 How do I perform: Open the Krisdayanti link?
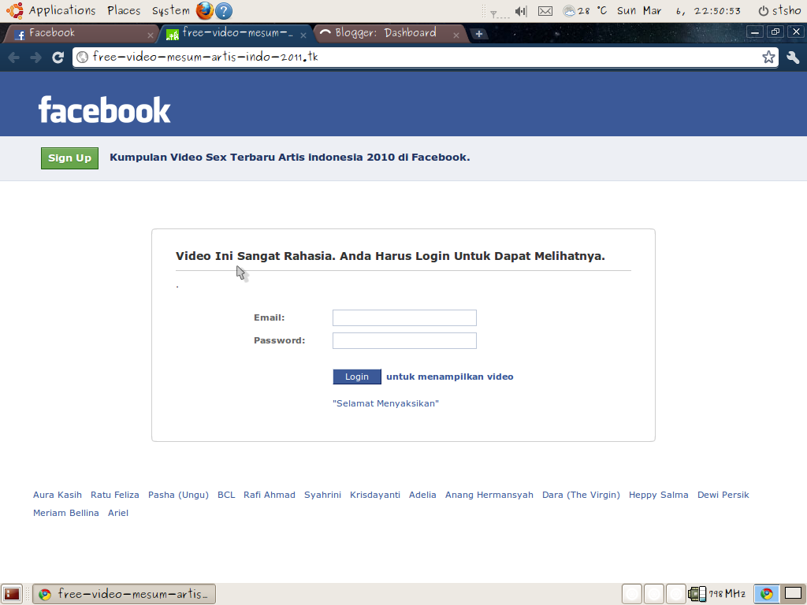click(x=374, y=495)
